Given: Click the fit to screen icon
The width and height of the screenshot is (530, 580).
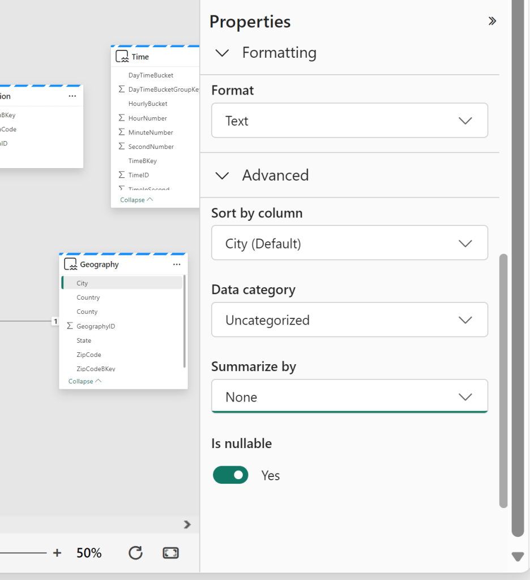Looking at the screenshot, I should pyautogui.click(x=170, y=553).
